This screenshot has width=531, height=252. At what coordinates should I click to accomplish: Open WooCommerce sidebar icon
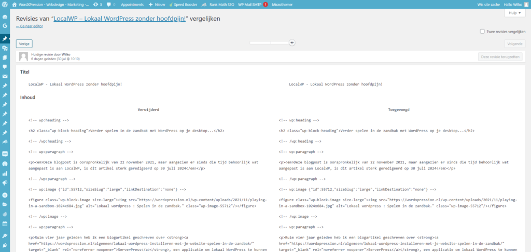tap(5, 153)
